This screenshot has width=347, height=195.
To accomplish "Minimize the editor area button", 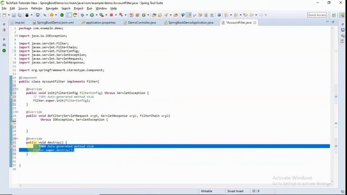I will [x=327, y=22].
